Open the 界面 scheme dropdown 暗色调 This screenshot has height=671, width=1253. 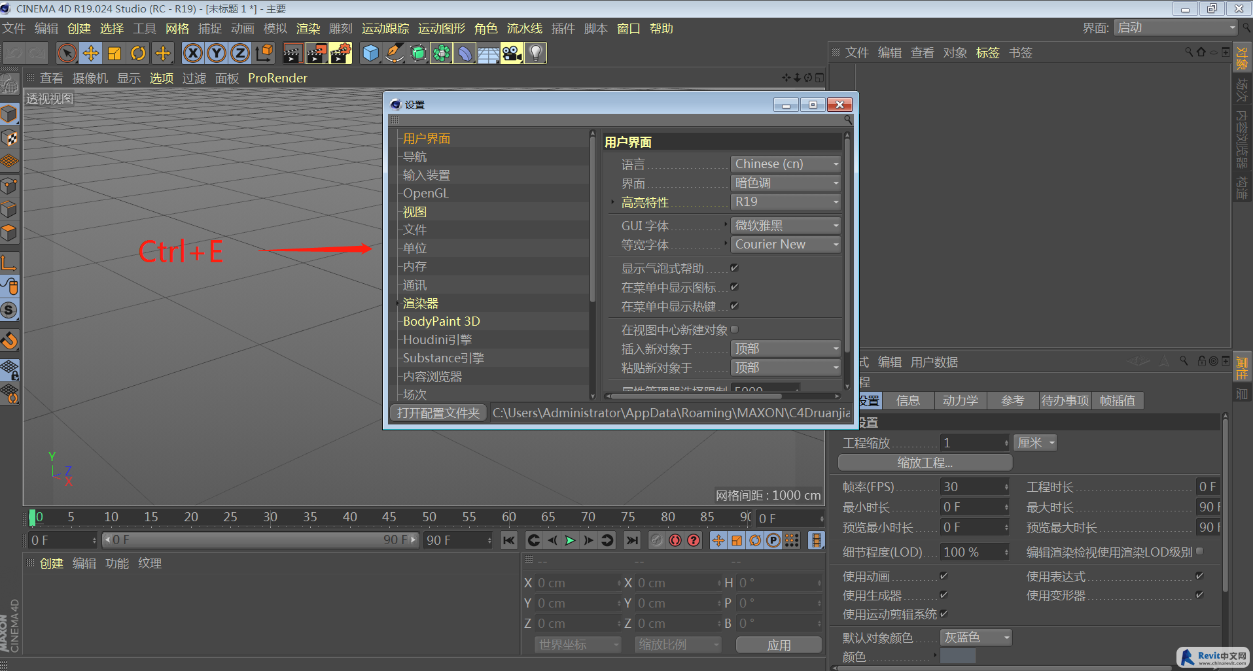(786, 183)
